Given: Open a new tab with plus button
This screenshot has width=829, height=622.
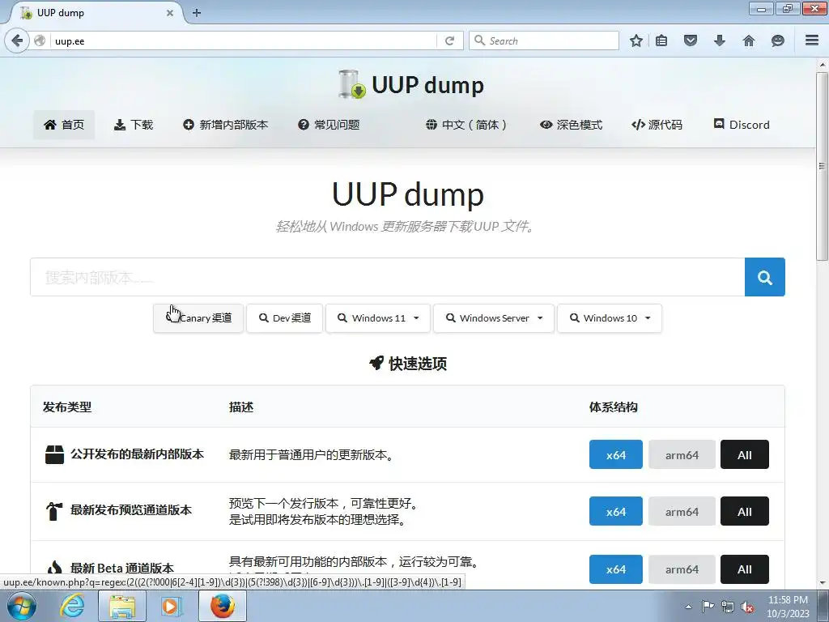Looking at the screenshot, I should [197, 13].
